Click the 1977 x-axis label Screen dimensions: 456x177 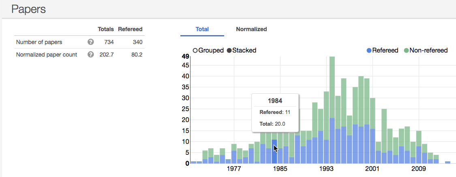234,169
